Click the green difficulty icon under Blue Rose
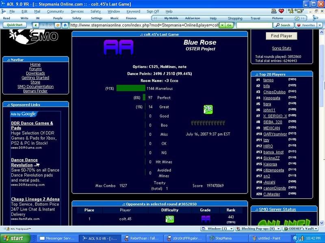325x243 pixels. 208,109
